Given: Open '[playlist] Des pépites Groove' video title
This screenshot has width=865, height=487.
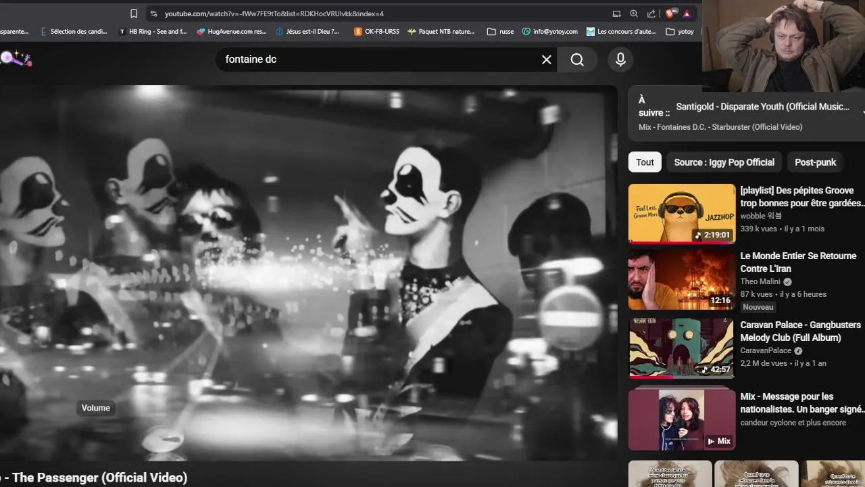Looking at the screenshot, I should (x=802, y=197).
